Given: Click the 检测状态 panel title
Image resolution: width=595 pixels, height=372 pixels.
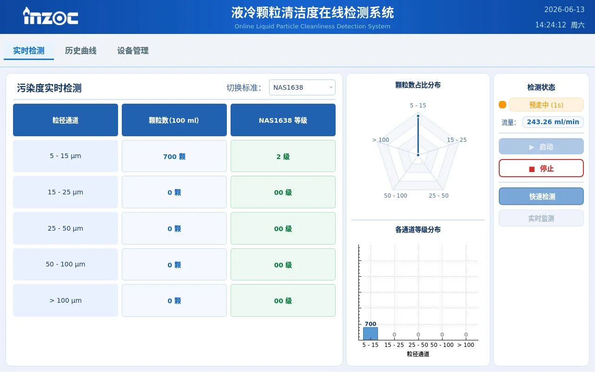Looking at the screenshot, I should (541, 87).
